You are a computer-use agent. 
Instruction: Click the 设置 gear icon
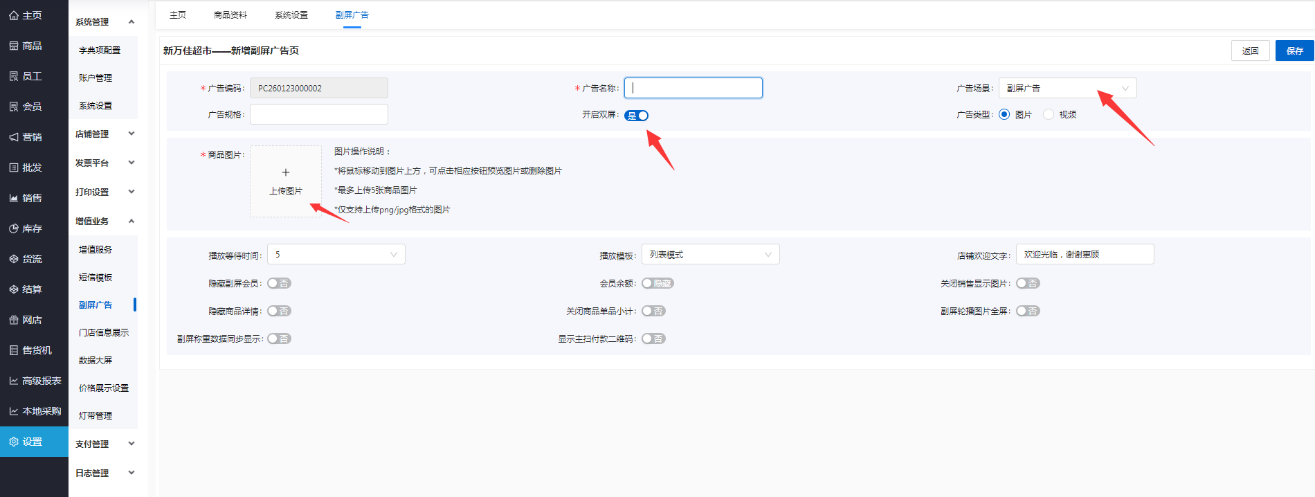[x=14, y=442]
